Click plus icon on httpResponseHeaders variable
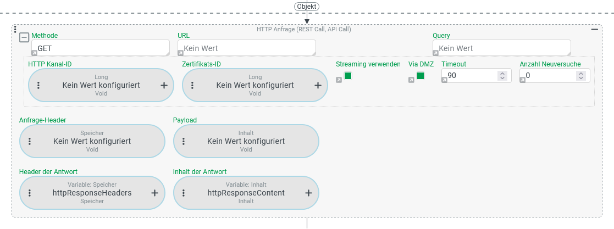 pyautogui.click(x=155, y=193)
